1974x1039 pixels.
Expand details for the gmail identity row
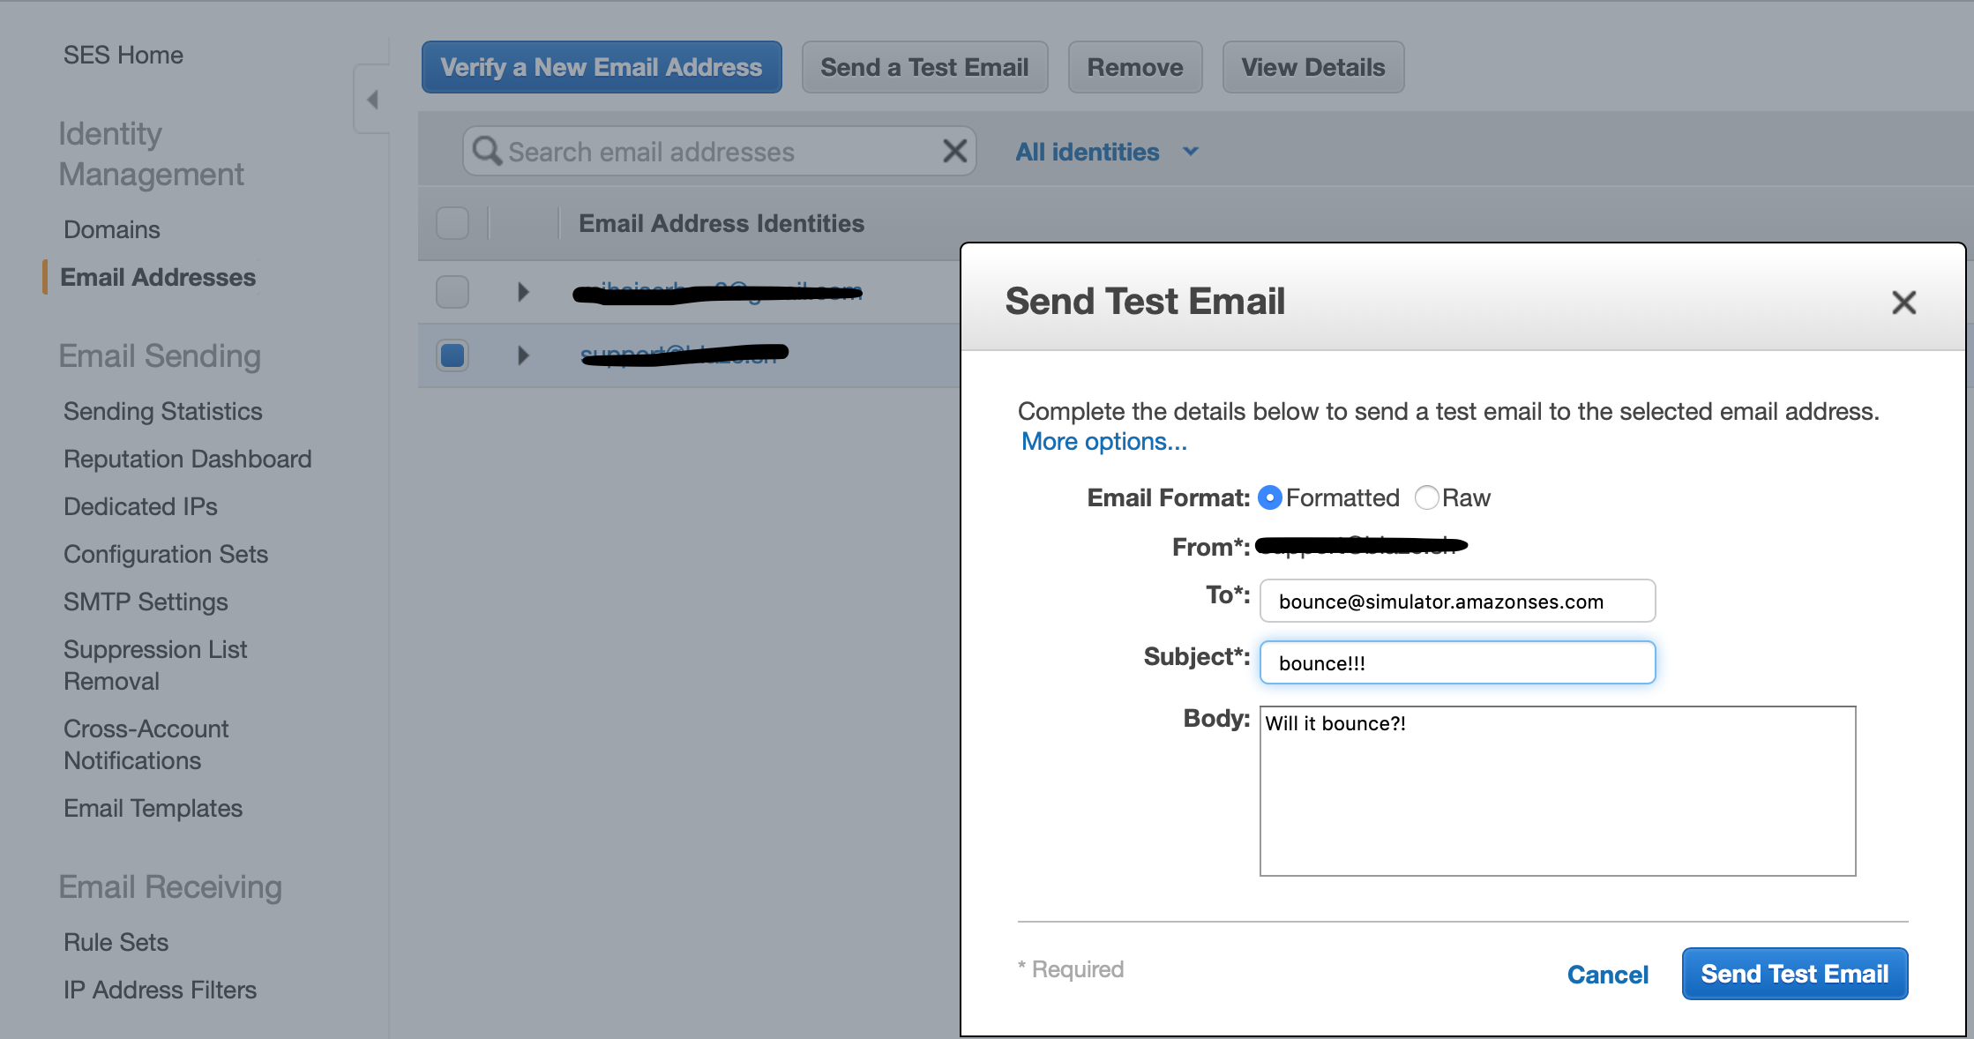coord(523,291)
